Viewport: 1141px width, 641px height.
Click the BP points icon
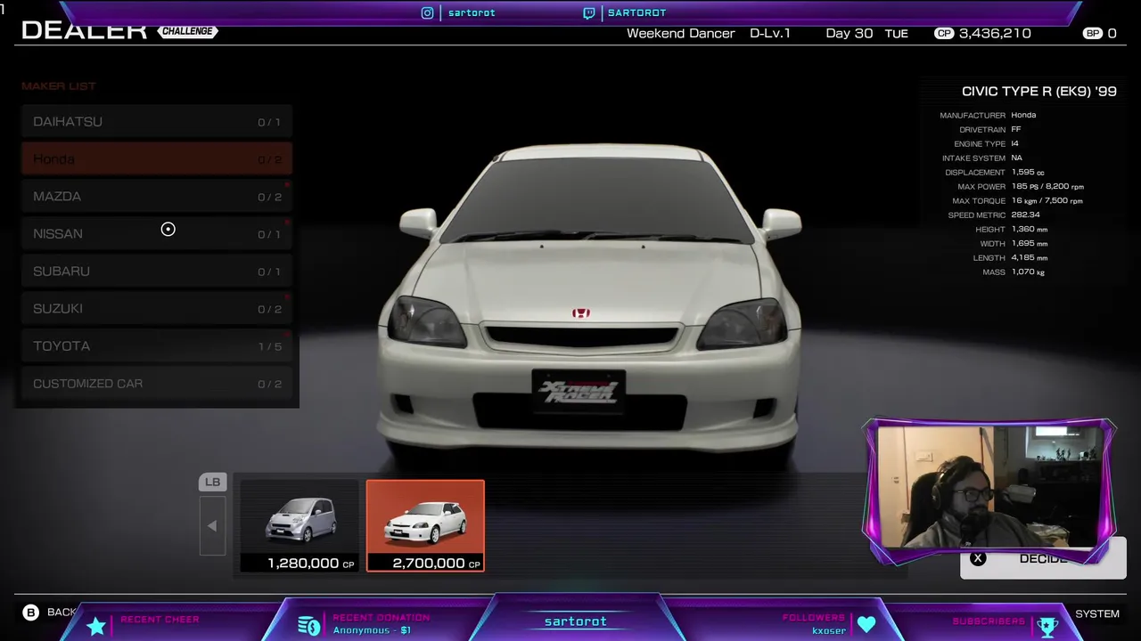point(1092,33)
